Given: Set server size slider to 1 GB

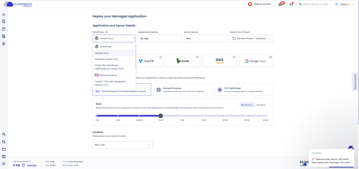Looking at the screenshot, I should click(x=97, y=116).
